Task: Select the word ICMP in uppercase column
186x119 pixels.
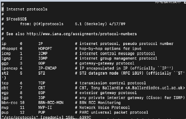Action: pyautogui.click(x=43, y=54)
